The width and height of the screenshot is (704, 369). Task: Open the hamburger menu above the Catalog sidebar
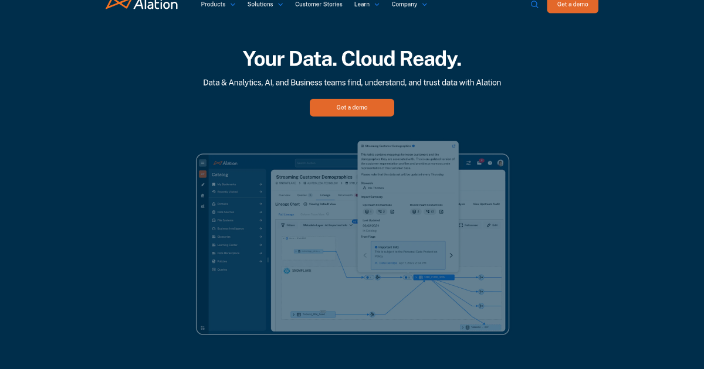(202, 163)
